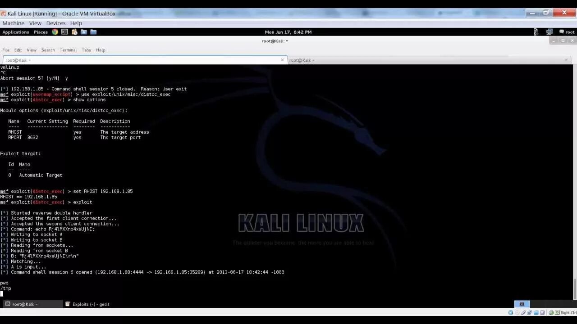The width and height of the screenshot is (577, 324).
Task: Click VirtualBox mouse integration status icon
Action: pyautogui.click(x=551, y=313)
